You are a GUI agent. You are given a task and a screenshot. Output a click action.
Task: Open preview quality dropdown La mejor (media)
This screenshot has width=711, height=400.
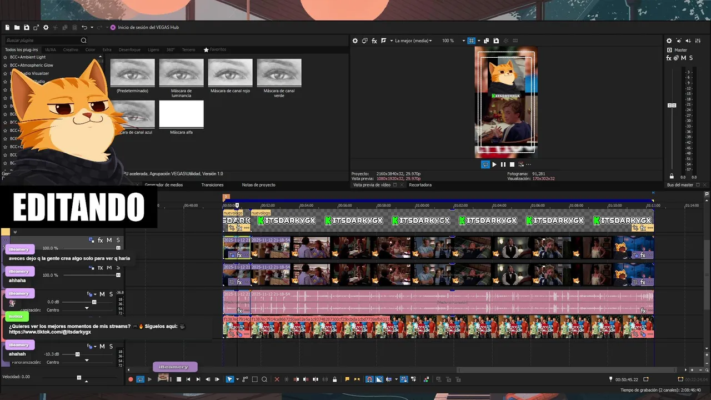click(x=413, y=41)
